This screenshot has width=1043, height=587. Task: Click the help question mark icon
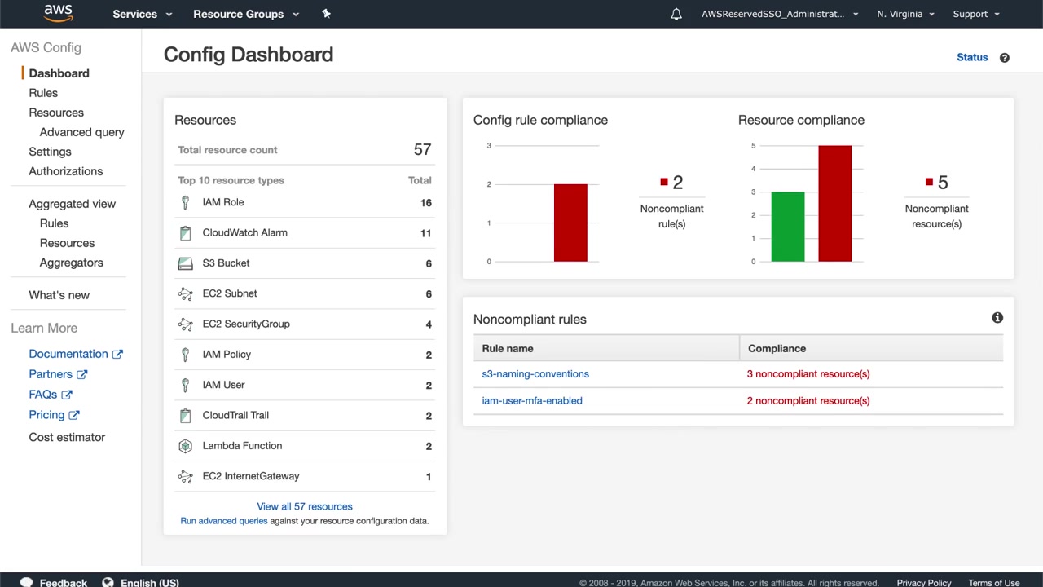[1004, 58]
